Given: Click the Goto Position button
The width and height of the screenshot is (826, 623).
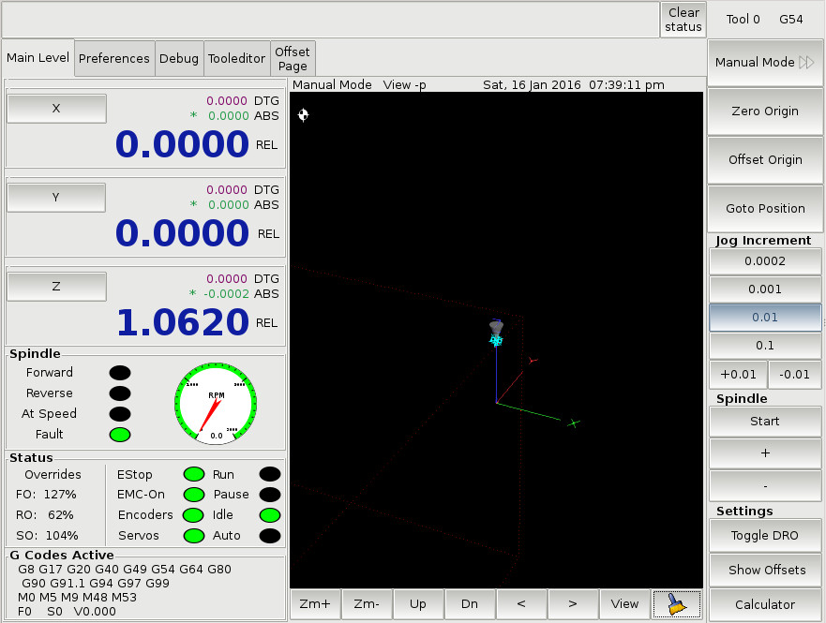Looking at the screenshot, I should (x=765, y=208).
